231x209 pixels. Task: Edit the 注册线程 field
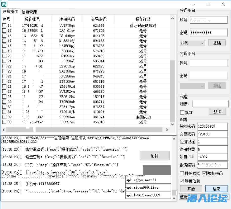tap(213, 142)
